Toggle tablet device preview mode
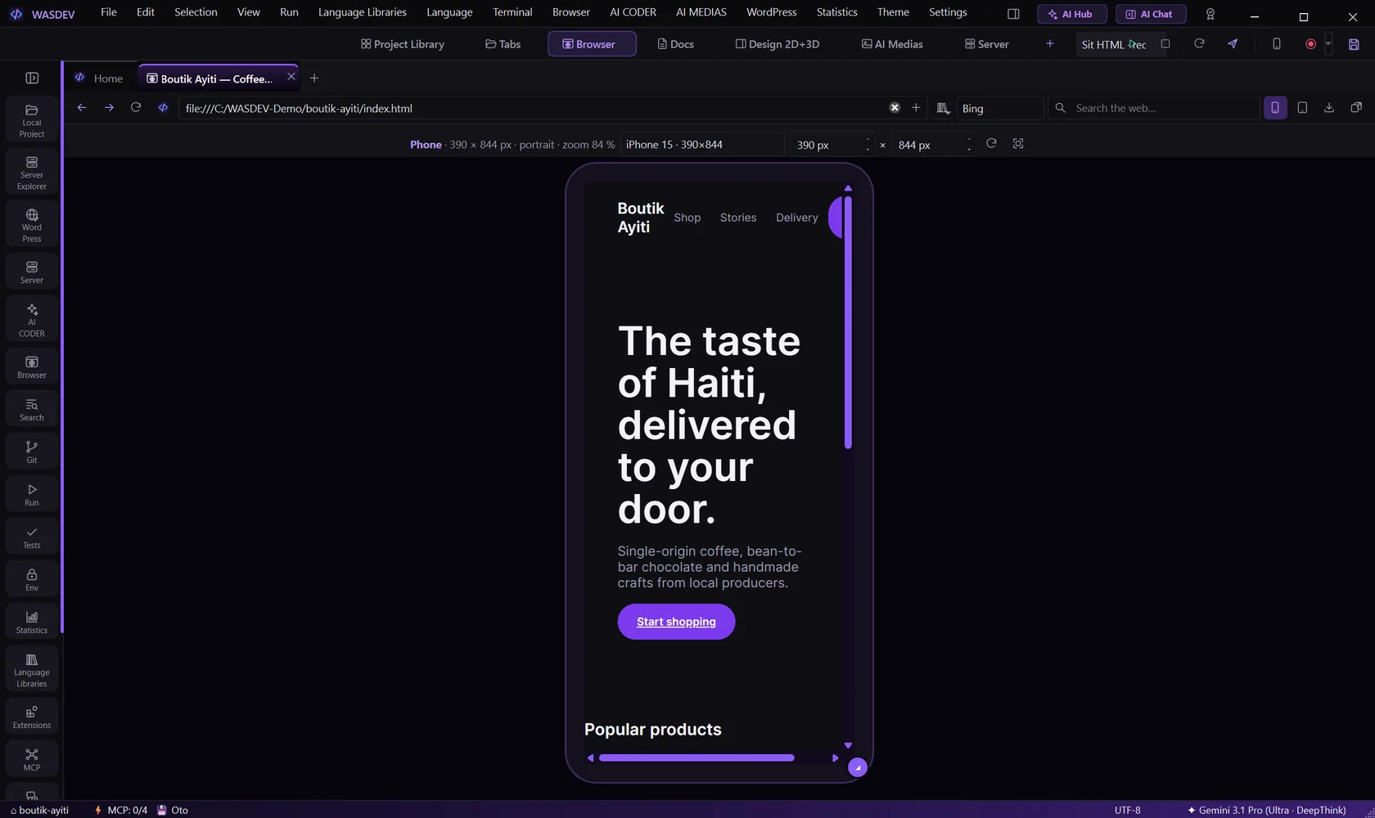The height and width of the screenshot is (818, 1375). point(1302,108)
